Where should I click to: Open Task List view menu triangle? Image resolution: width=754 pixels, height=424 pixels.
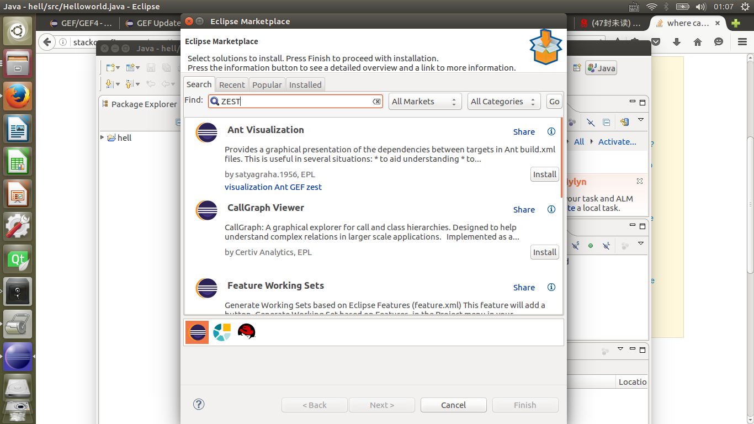click(x=641, y=120)
